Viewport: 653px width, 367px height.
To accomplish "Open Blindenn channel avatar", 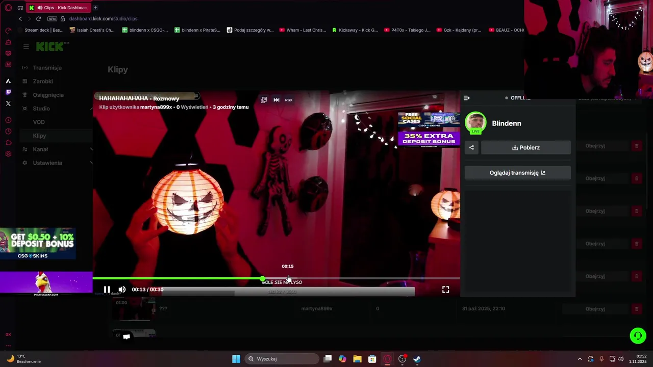I will (x=475, y=123).
